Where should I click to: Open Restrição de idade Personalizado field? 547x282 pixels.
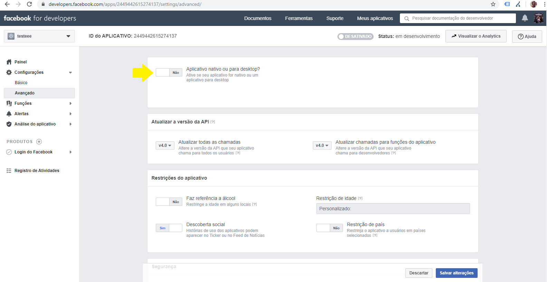point(393,209)
